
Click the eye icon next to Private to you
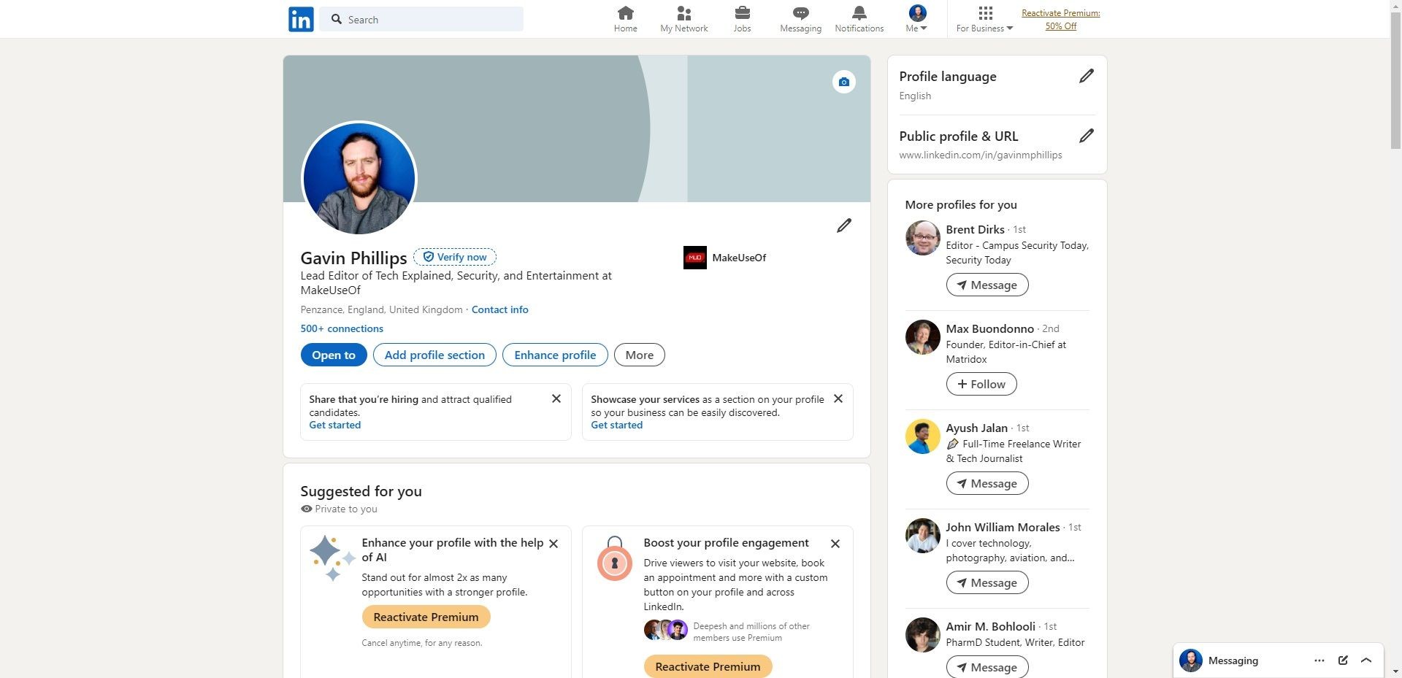[306, 509]
